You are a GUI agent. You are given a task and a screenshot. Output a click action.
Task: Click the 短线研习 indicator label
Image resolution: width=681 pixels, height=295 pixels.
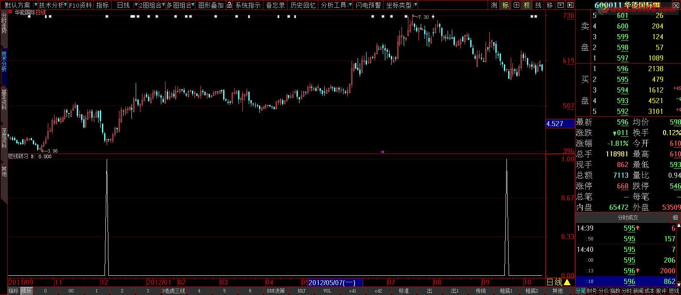[x=18, y=156]
